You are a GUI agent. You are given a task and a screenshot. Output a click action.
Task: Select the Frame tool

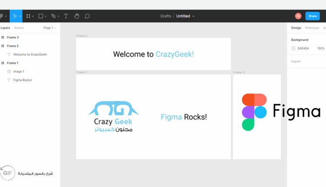(28, 16)
